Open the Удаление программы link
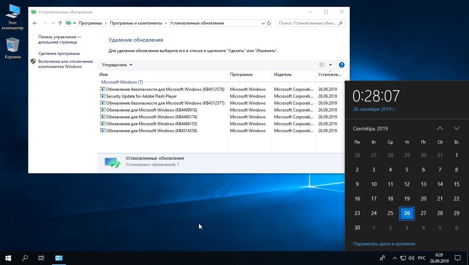Image resolution: width=469 pixels, height=265 pixels. pyautogui.click(x=59, y=53)
